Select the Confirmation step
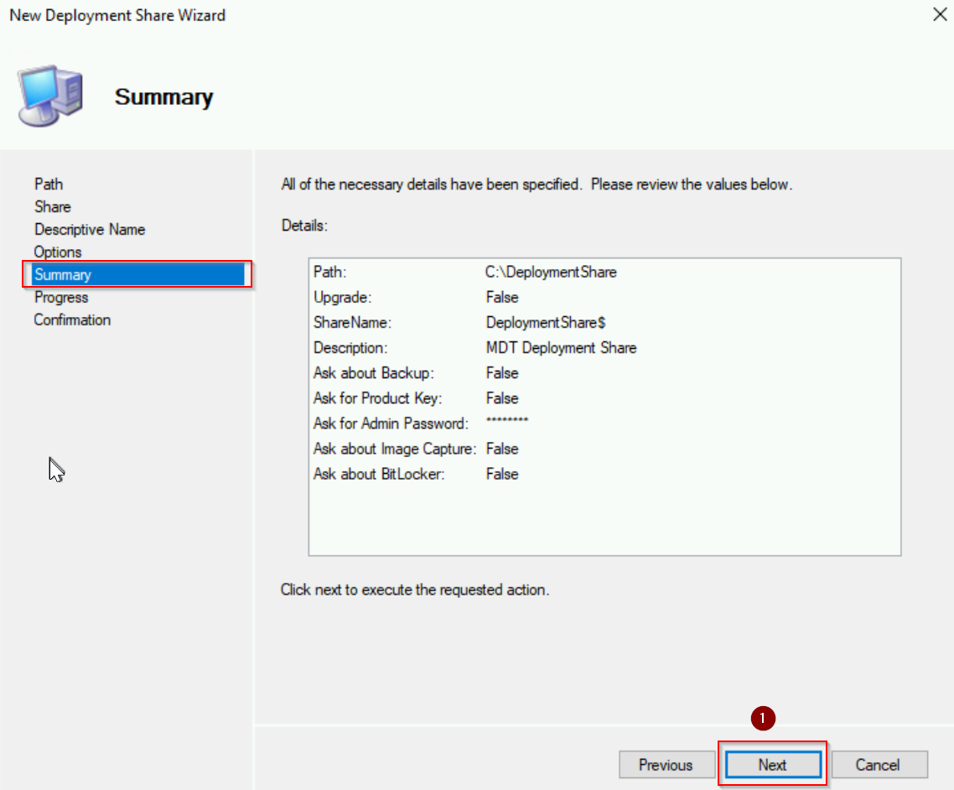This screenshot has width=954, height=790. pyautogui.click(x=72, y=320)
